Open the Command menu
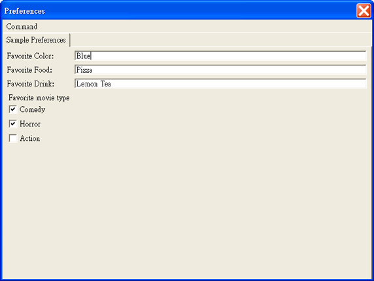This screenshot has height=281, width=374. 22,26
